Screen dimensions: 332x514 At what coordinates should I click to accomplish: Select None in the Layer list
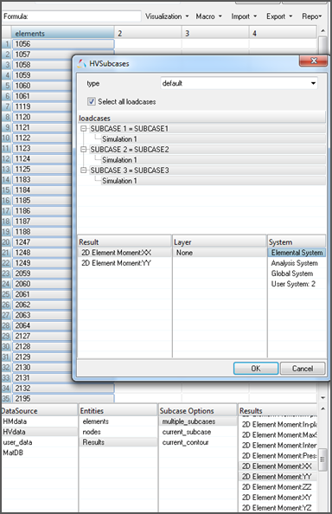pyautogui.click(x=220, y=253)
